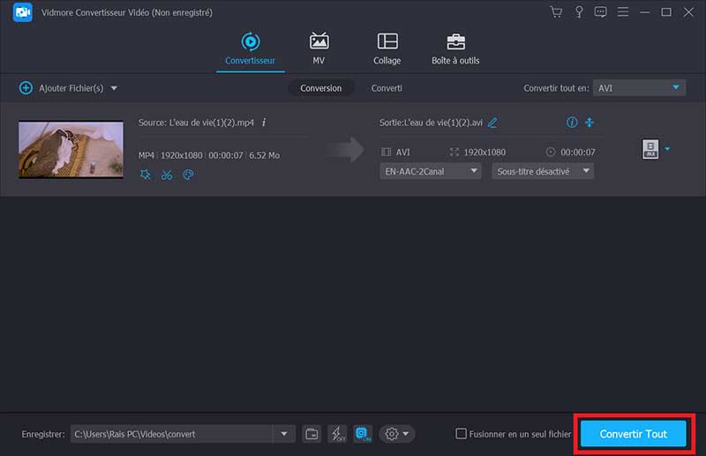Toggle the GPU hardware acceleration button
706x456 pixels.
pyautogui.click(x=363, y=434)
